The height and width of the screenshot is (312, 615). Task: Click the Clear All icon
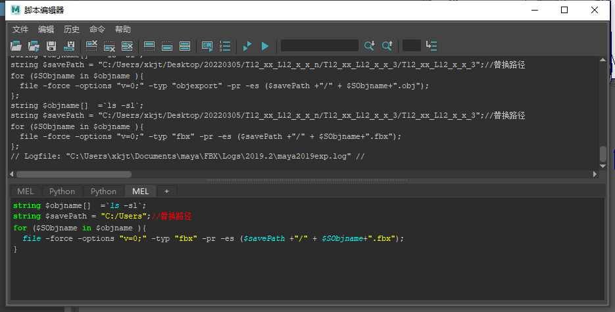[x=127, y=46]
